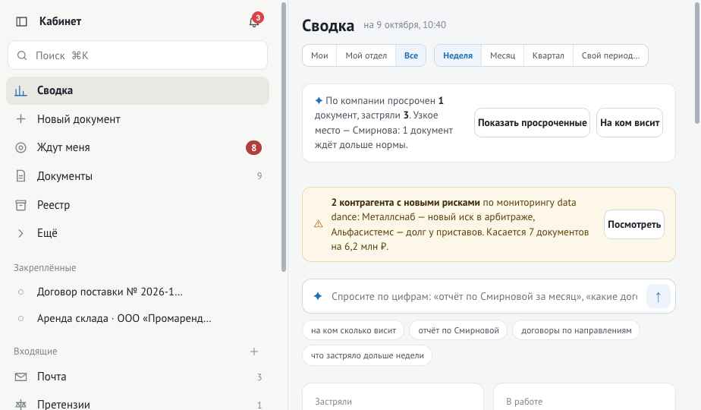Click sparkle icon in company summary card
Screen dimensions: 701x410
click(319, 101)
